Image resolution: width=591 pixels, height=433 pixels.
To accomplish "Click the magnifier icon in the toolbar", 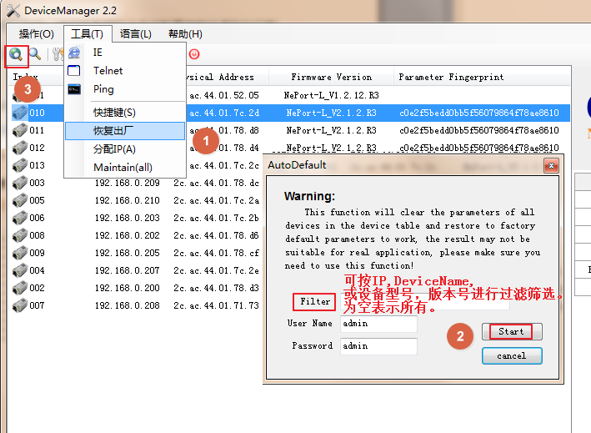I will pyautogui.click(x=35, y=55).
